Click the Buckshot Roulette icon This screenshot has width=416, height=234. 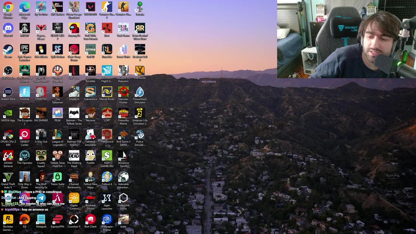pos(90,71)
